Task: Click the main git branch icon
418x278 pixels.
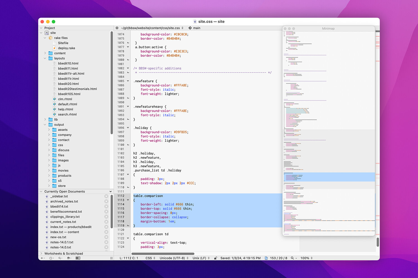Action: pos(190,28)
